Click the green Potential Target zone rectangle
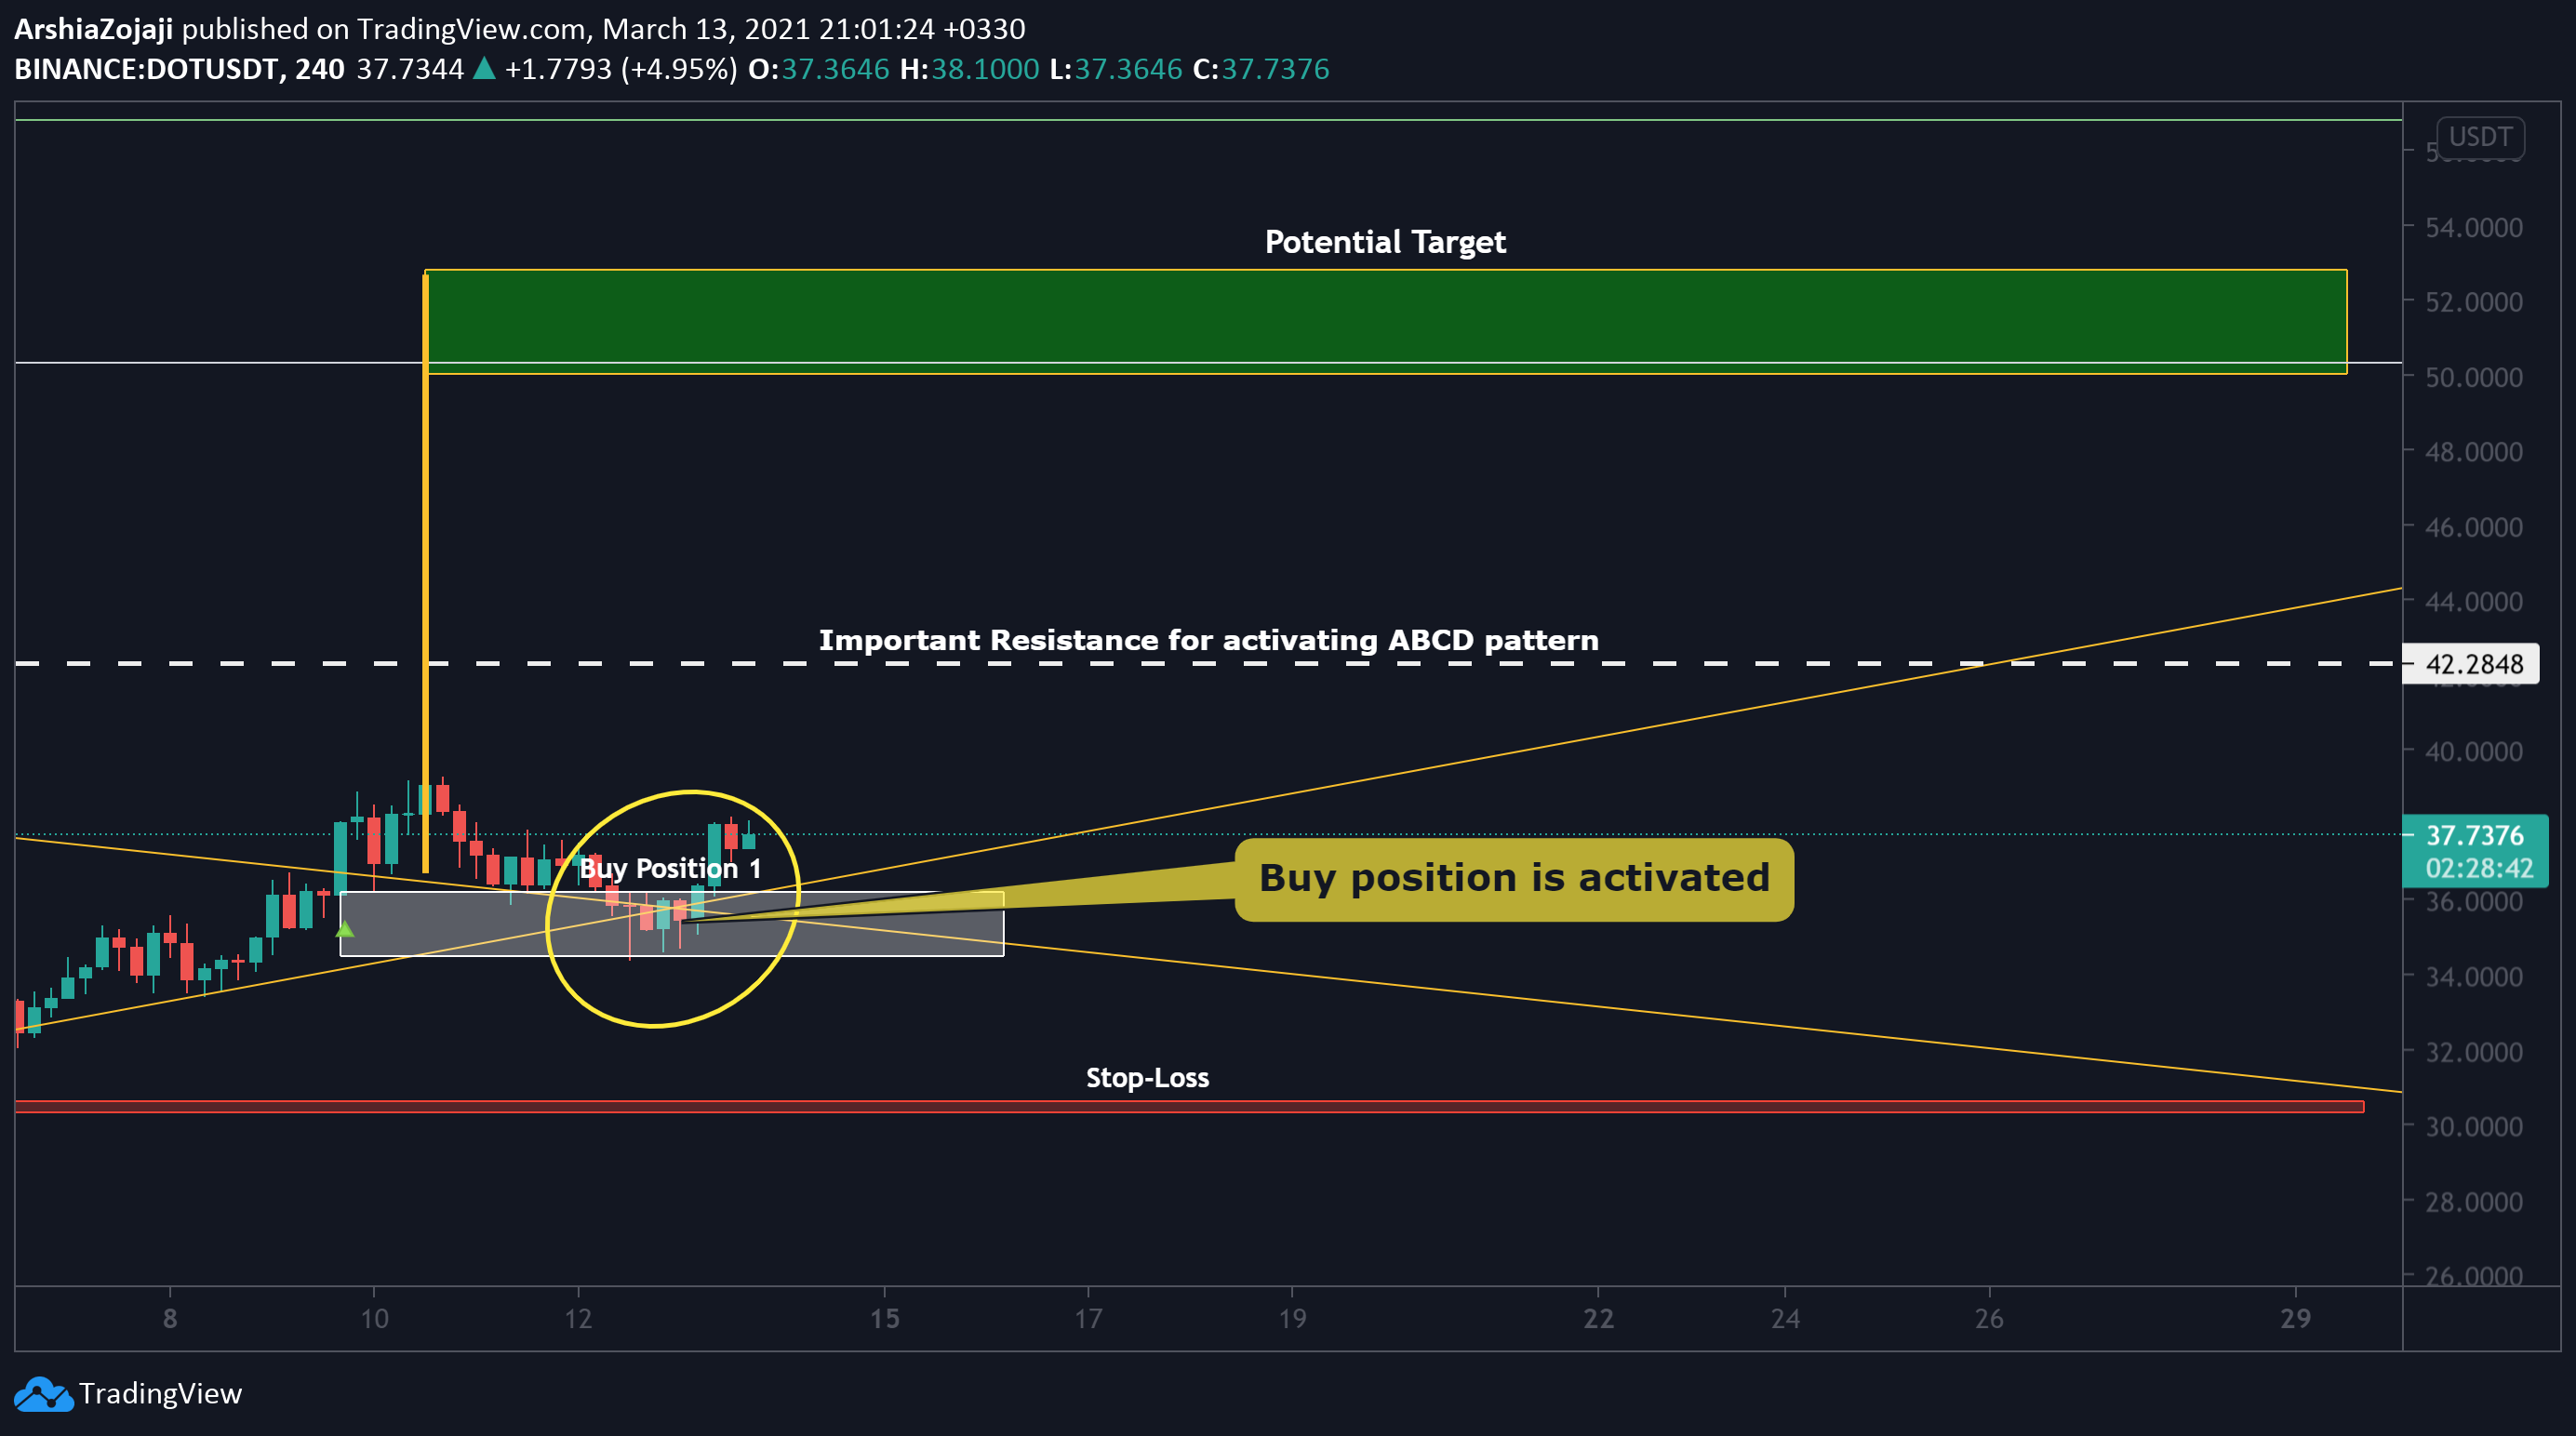The width and height of the screenshot is (2576, 1436). tap(1386, 322)
